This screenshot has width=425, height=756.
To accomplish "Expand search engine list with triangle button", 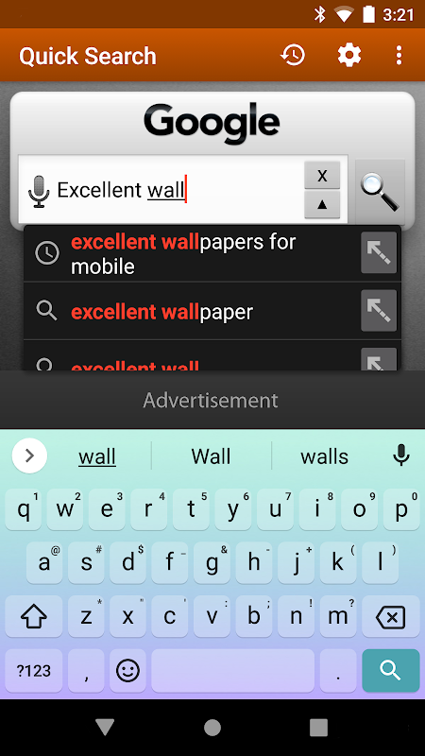I will click(x=322, y=204).
